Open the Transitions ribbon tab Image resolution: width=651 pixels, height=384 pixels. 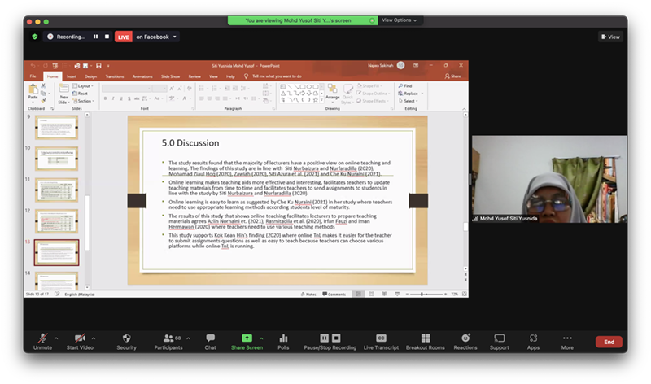coord(115,76)
